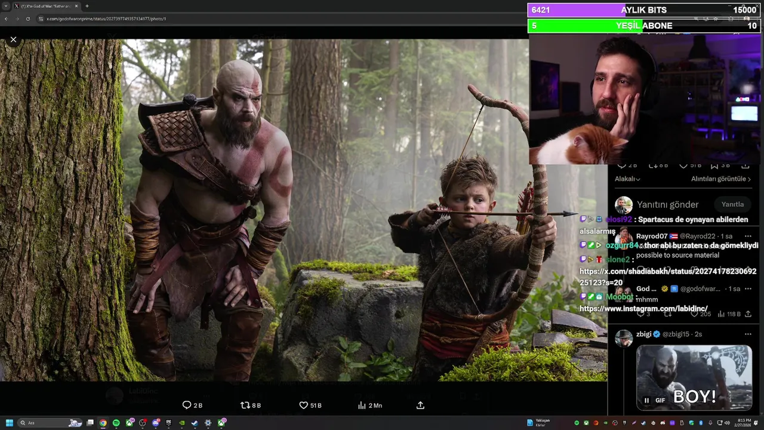Open the Discord taskbar icon
The height and width of the screenshot is (430, 764).
pyautogui.click(x=155, y=423)
